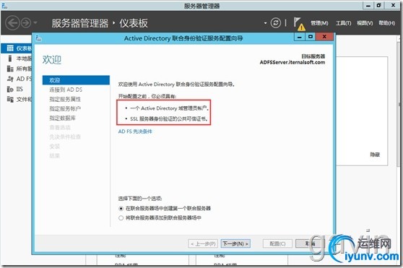Select 欢迎 step in wizard list
The width and height of the screenshot is (403, 268).
click(76, 80)
